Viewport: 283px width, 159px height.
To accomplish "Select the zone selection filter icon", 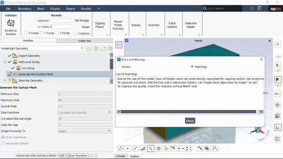I will click(x=151, y=148).
